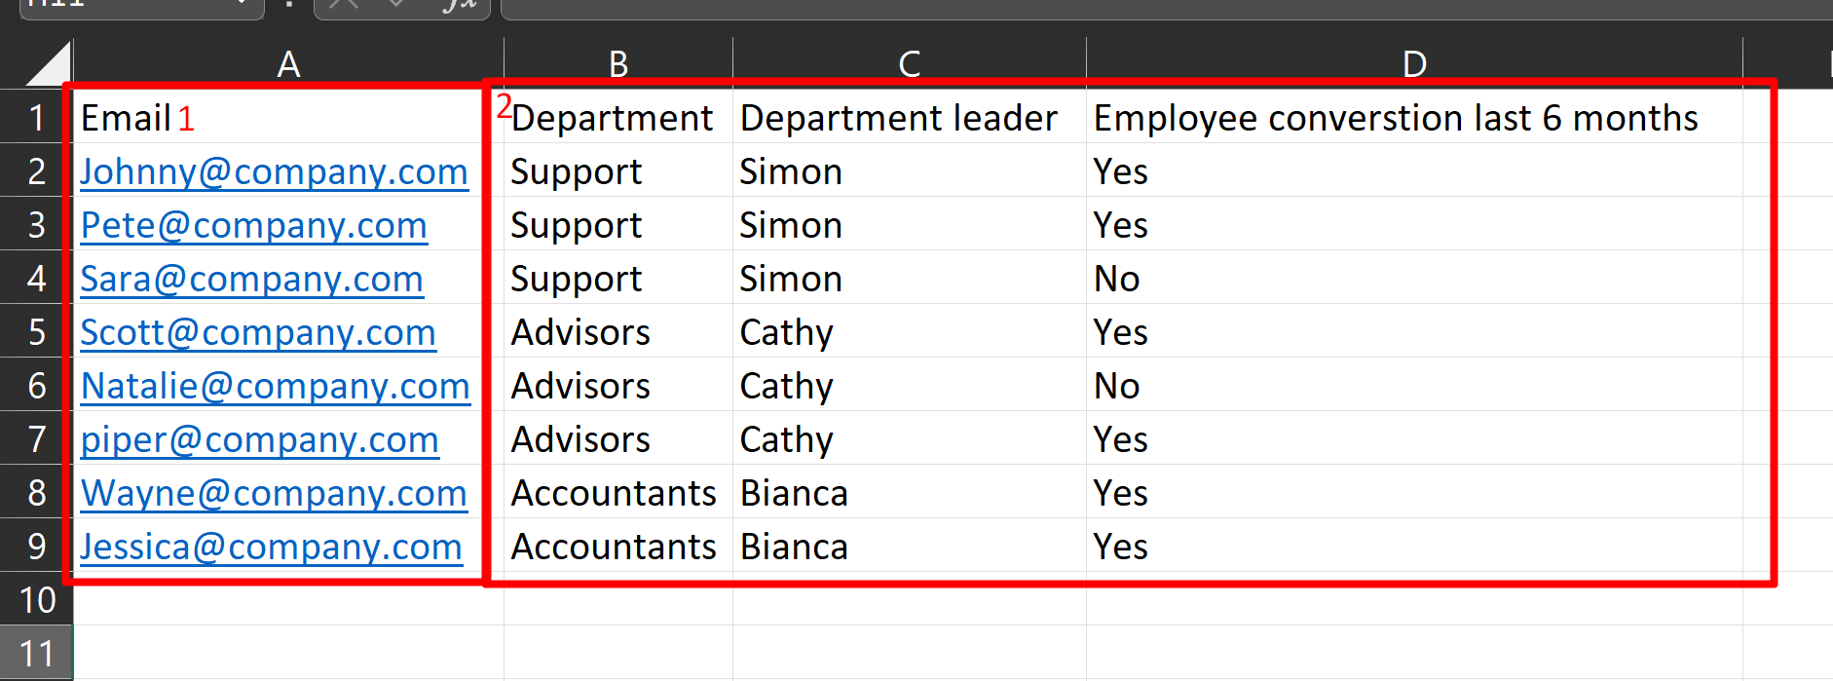Click Employee converstion last 6 months cell

(x=1414, y=117)
